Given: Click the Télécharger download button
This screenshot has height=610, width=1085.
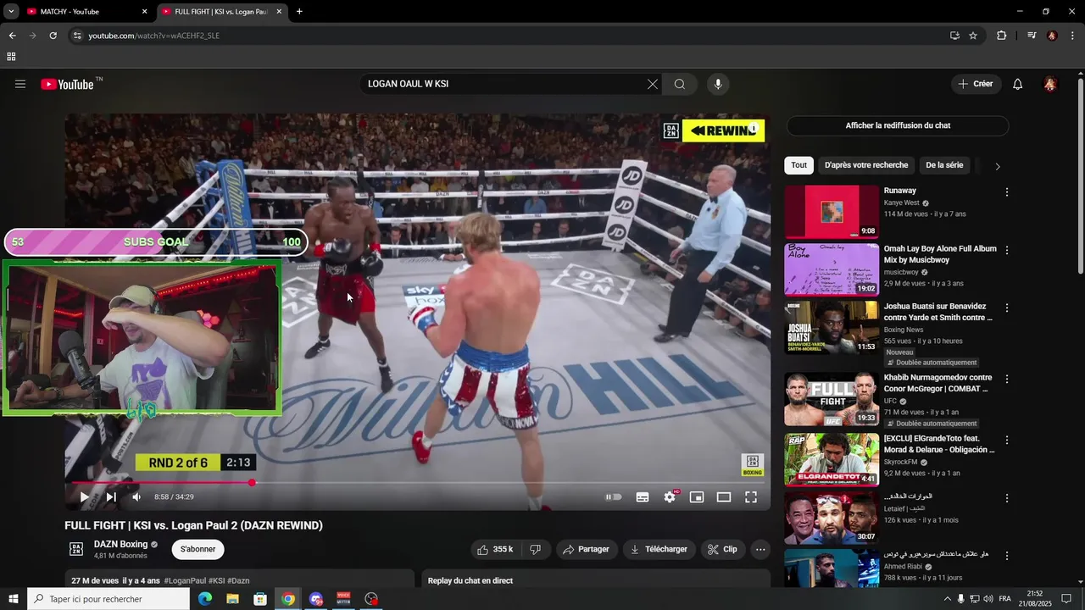Looking at the screenshot, I should [659, 549].
